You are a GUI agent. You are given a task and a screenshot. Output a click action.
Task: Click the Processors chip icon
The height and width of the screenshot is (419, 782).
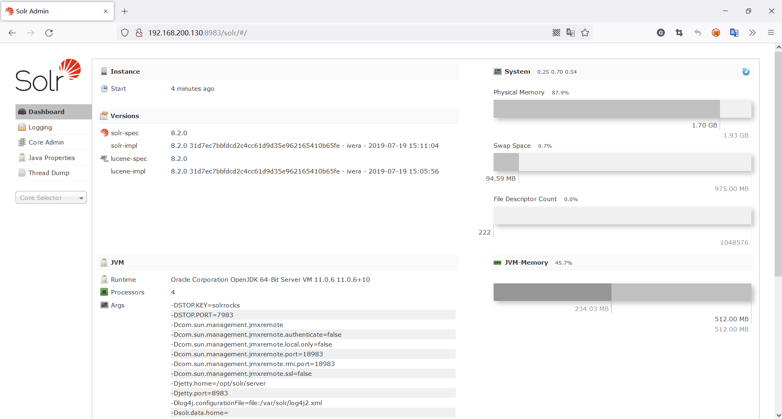[x=104, y=292]
